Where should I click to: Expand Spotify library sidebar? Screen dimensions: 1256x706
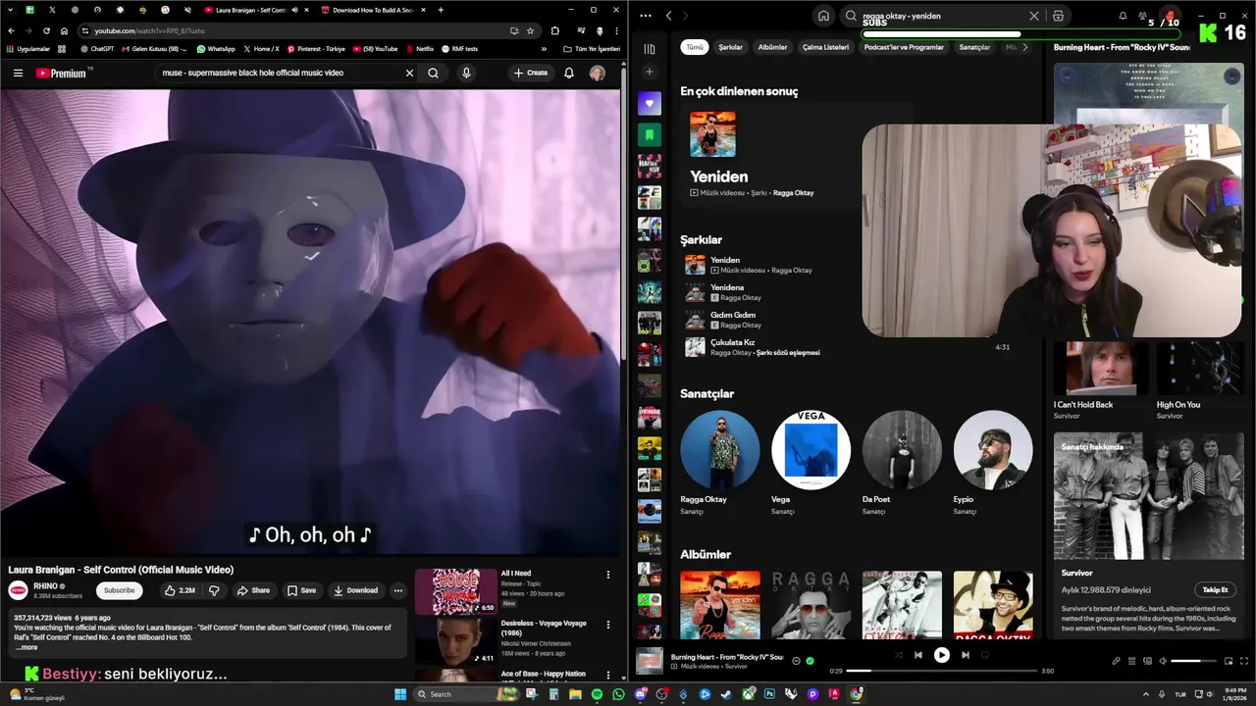tap(649, 49)
